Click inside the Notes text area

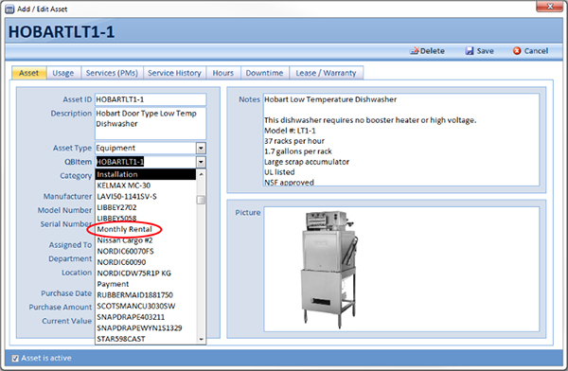pos(401,140)
